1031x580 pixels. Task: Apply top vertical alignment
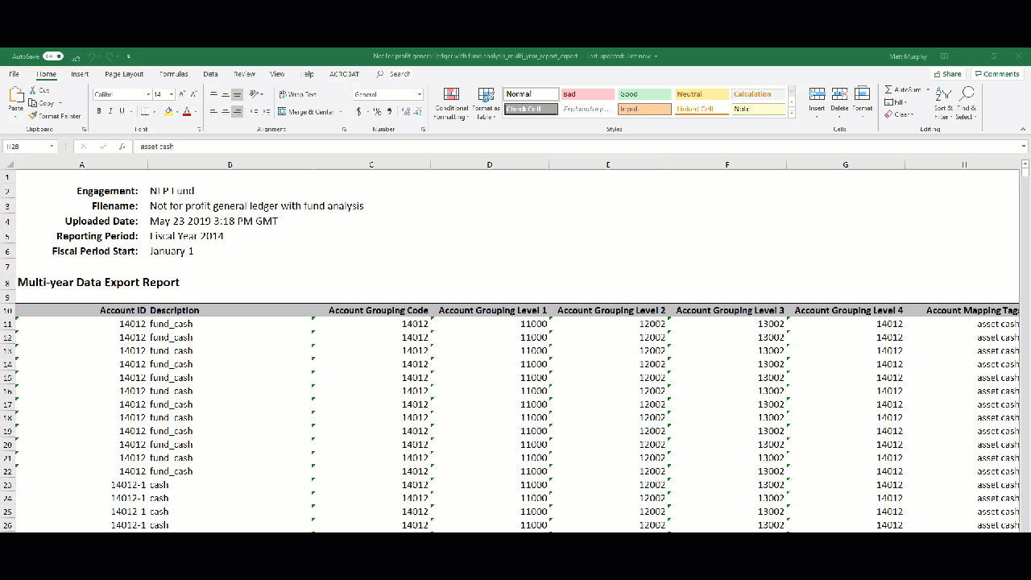[213, 94]
